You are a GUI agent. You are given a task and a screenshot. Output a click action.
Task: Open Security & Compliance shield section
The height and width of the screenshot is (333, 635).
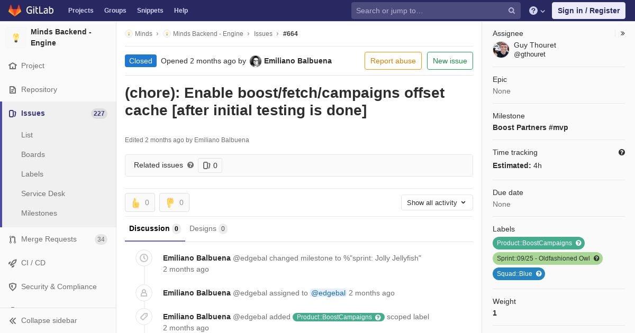[58, 286]
